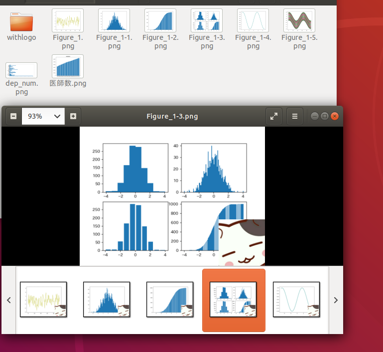383x352 pixels.
Task: Select Figure_1.png file in file manager
Action: point(68,29)
